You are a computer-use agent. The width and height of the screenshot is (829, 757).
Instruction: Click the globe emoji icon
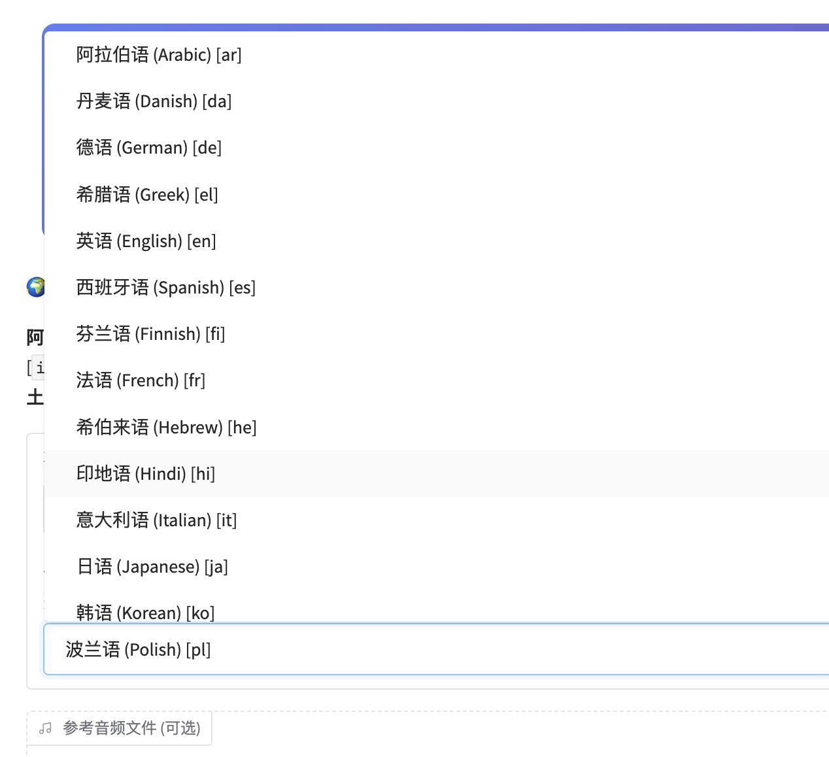[35, 287]
